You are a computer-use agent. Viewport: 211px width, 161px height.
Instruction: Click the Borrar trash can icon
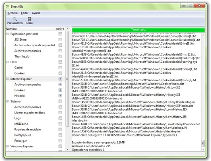click(29, 19)
